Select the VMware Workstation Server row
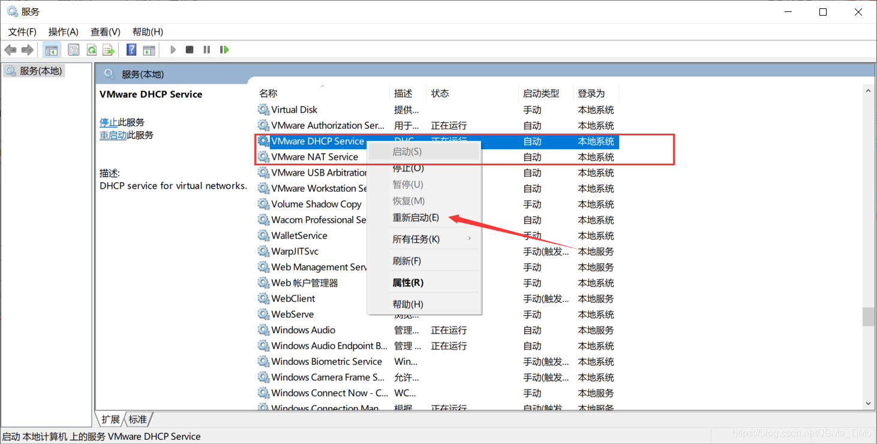The height and width of the screenshot is (444, 877). (x=437, y=188)
